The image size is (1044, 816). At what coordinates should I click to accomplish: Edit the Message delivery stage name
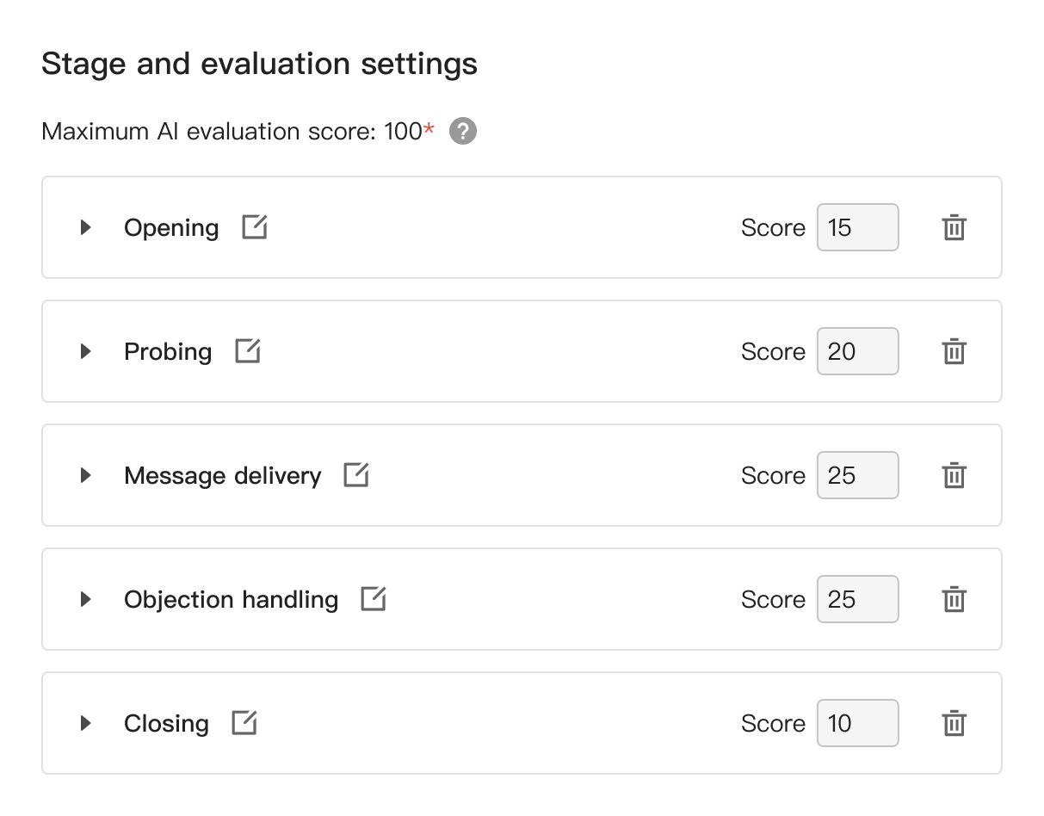tap(356, 475)
